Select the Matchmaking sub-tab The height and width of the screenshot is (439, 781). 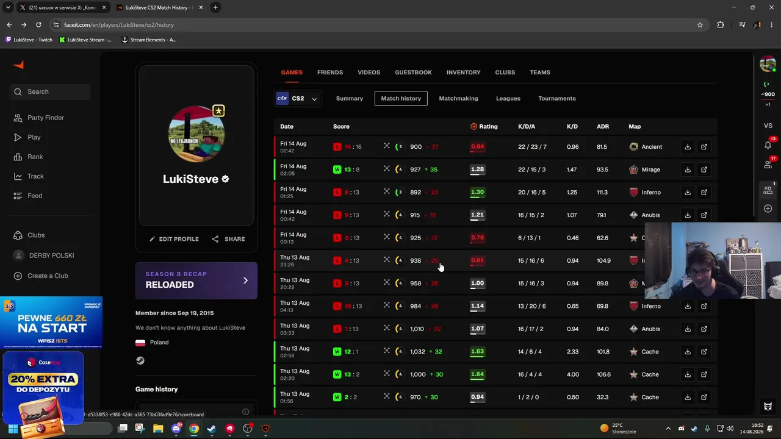(x=458, y=98)
